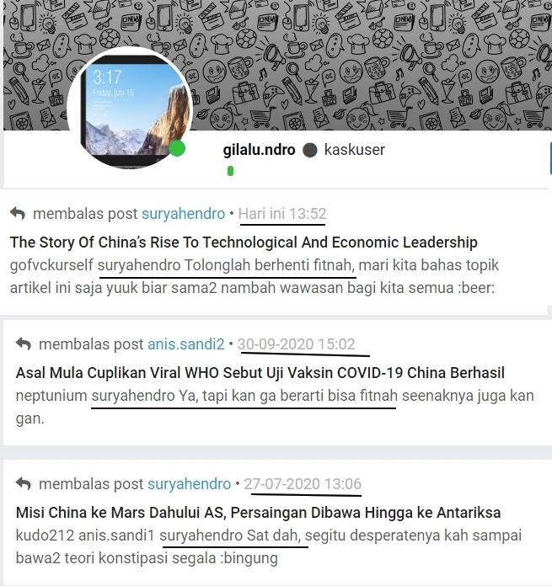Image resolution: width=552 pixels, height=586 pixels.
Task: Open the gilalu.ndro profile avatar picture
Action: [130, 108]
